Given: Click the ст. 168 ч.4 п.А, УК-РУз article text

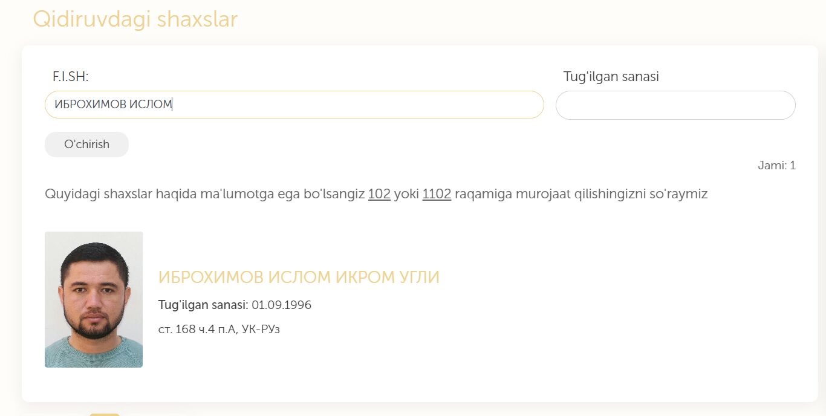Looking at the screenshot, I should coord(219,330).
